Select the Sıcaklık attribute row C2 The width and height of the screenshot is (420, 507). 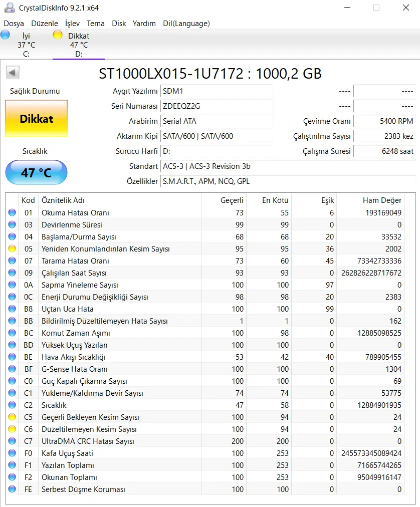205,405
